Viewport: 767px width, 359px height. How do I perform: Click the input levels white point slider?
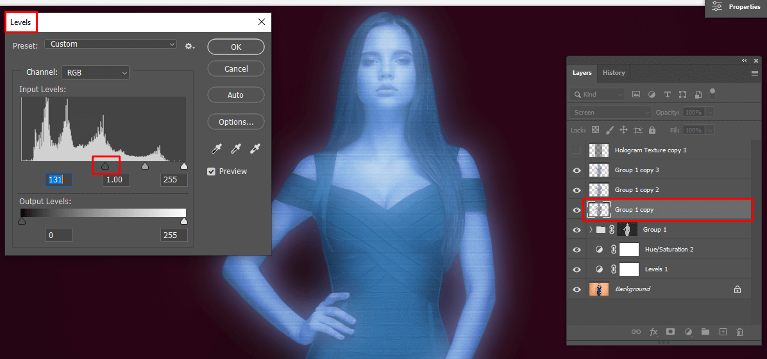click(x=184, y=166)
